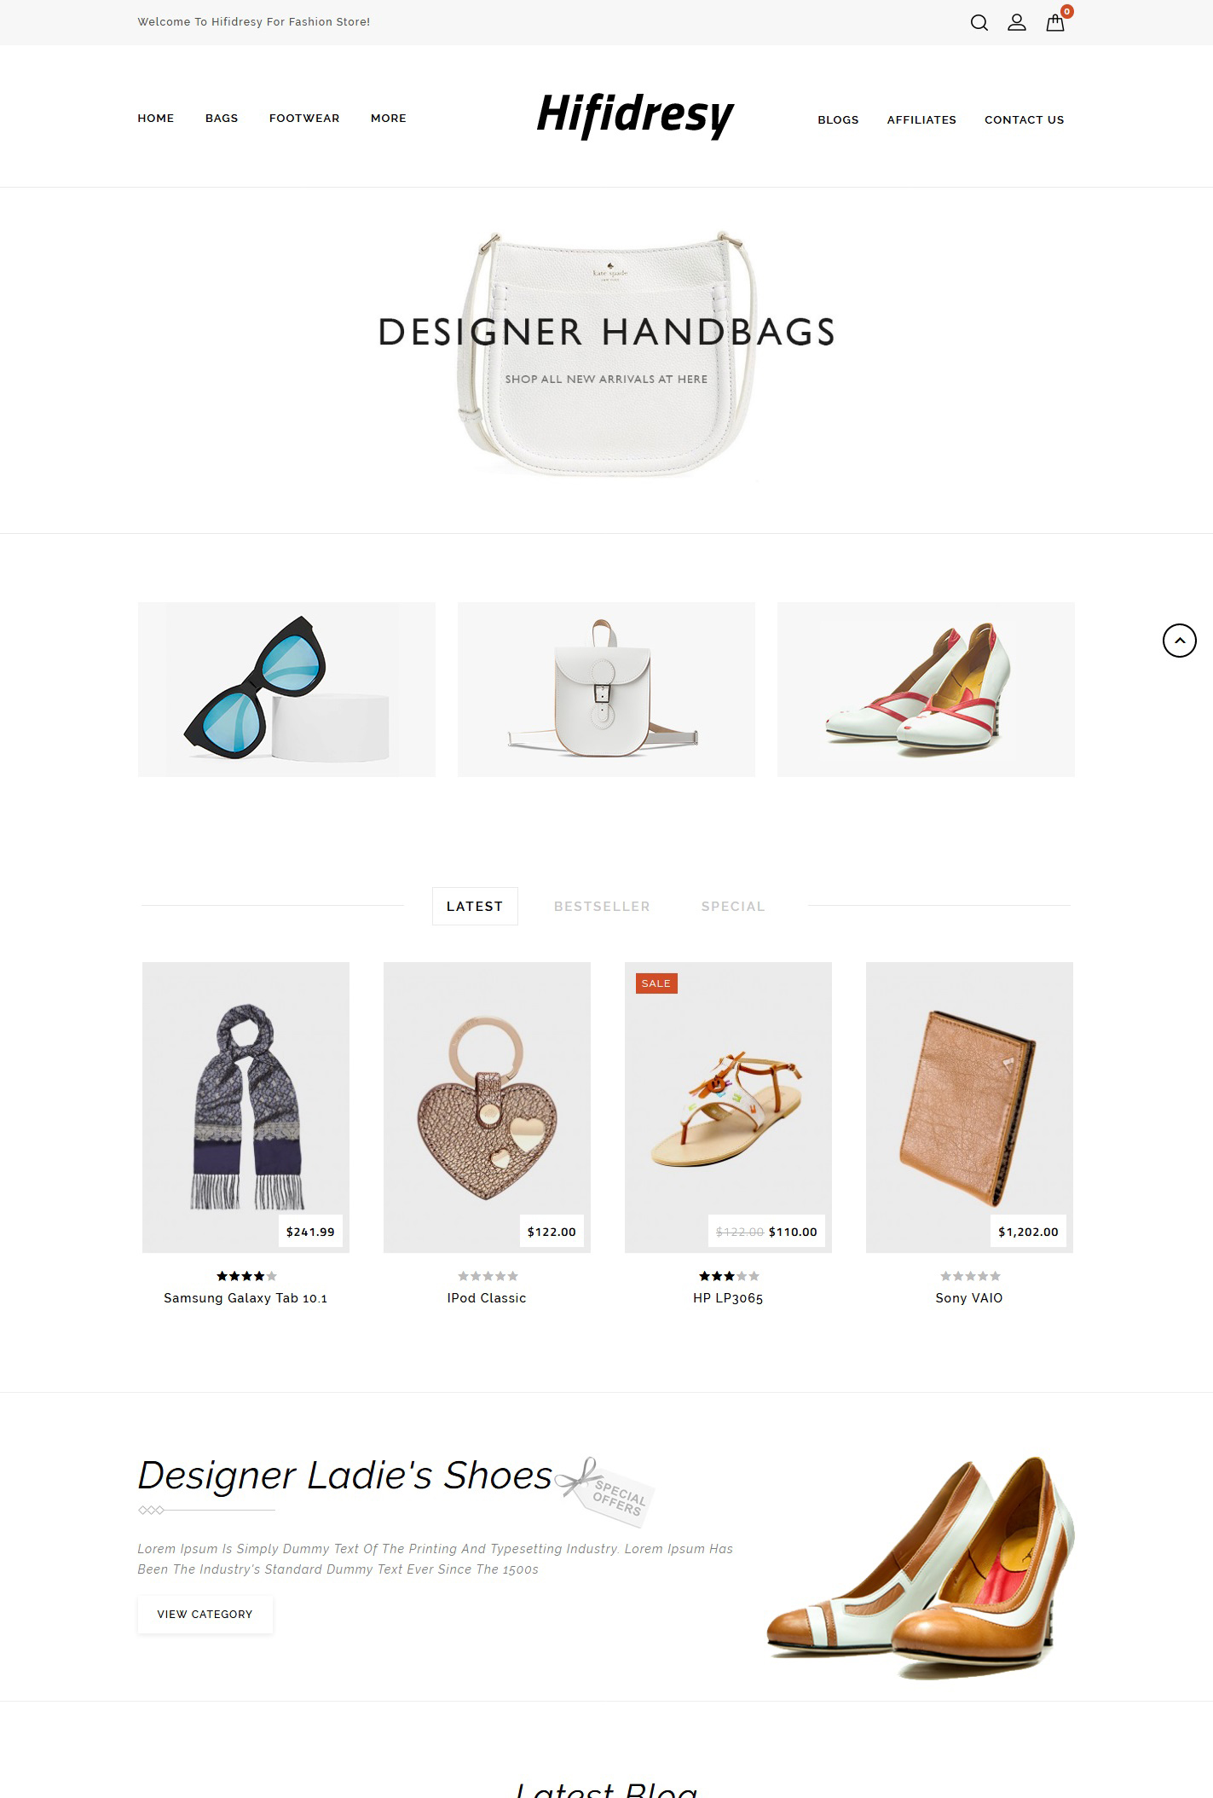Open the CONTACT US link
Image resolution: width=1213 pixels, height=1798 pixels.
click(1025, 120)
